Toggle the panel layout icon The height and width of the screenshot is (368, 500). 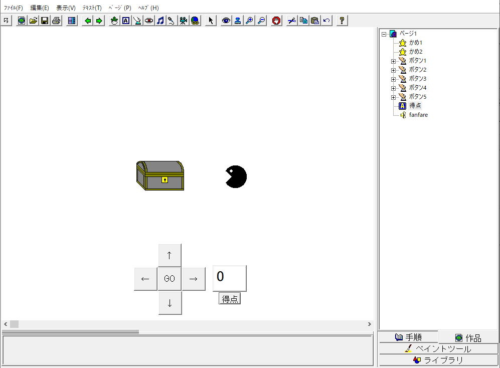pyautogui.click(x=72, y=21)
